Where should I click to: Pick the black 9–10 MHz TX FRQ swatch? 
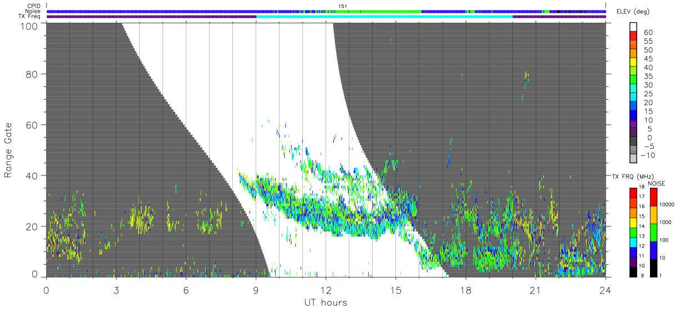point(633,272)
